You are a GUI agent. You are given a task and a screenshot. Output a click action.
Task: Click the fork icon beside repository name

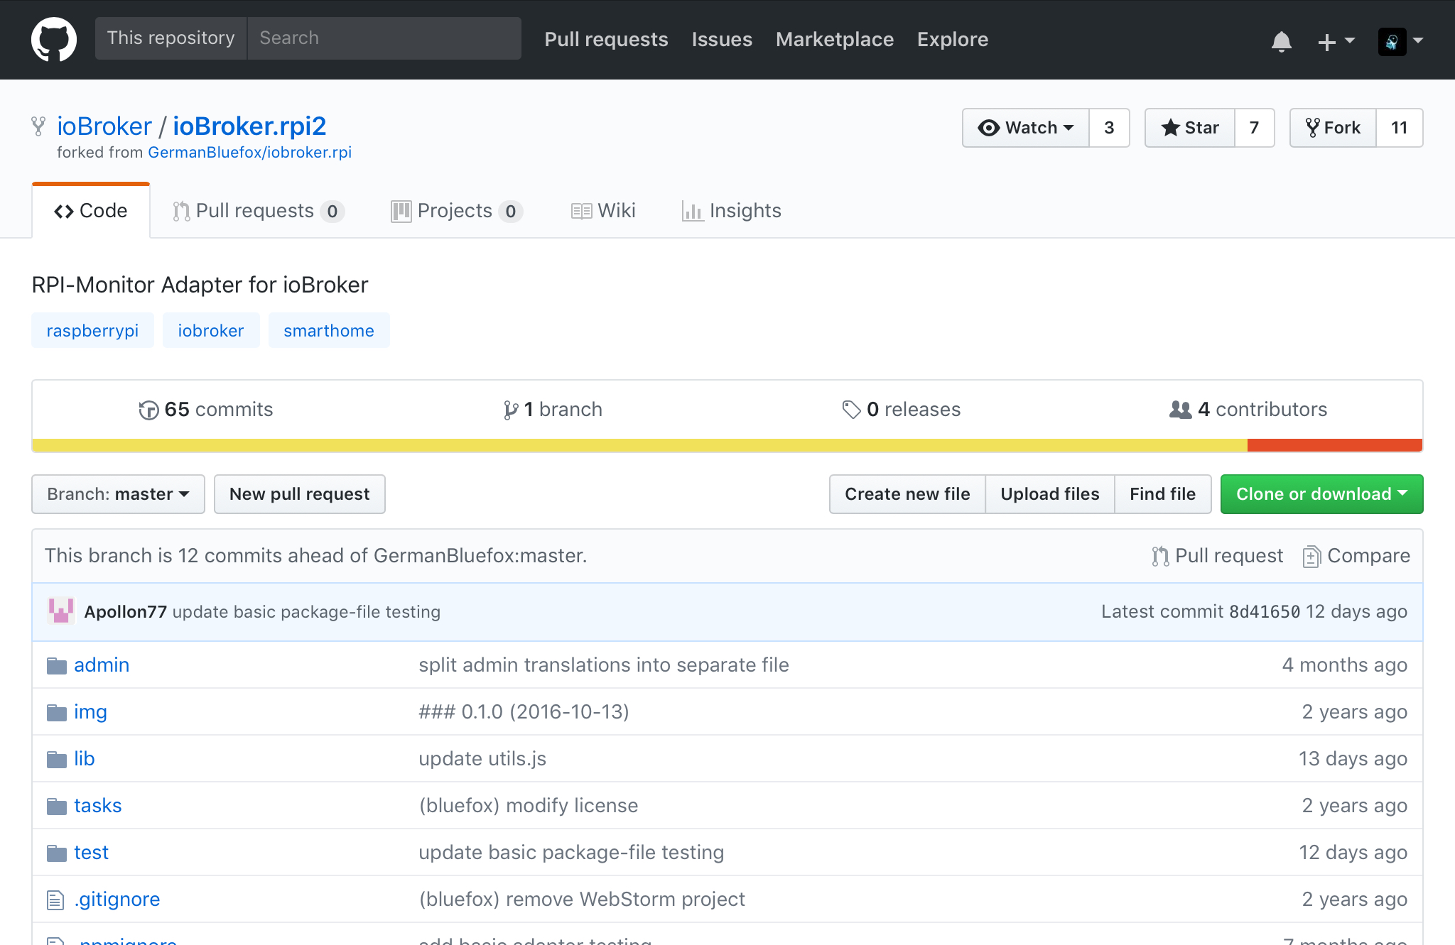click(x=38, y=126)
